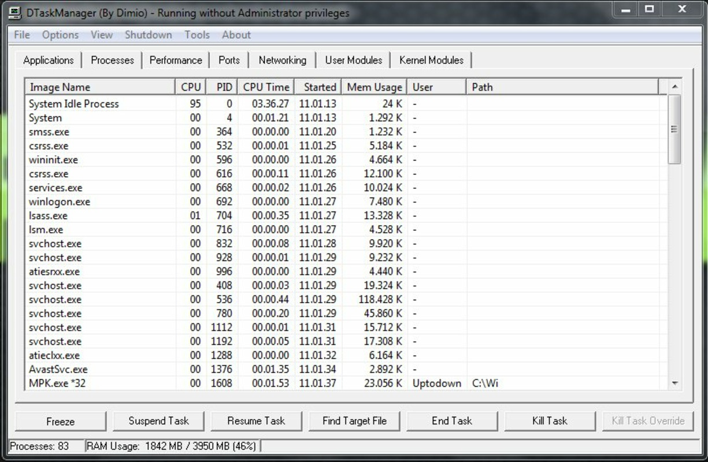Sort by PID column header
This screenshot has height=462, width=708.
click(x=222, y=87)
